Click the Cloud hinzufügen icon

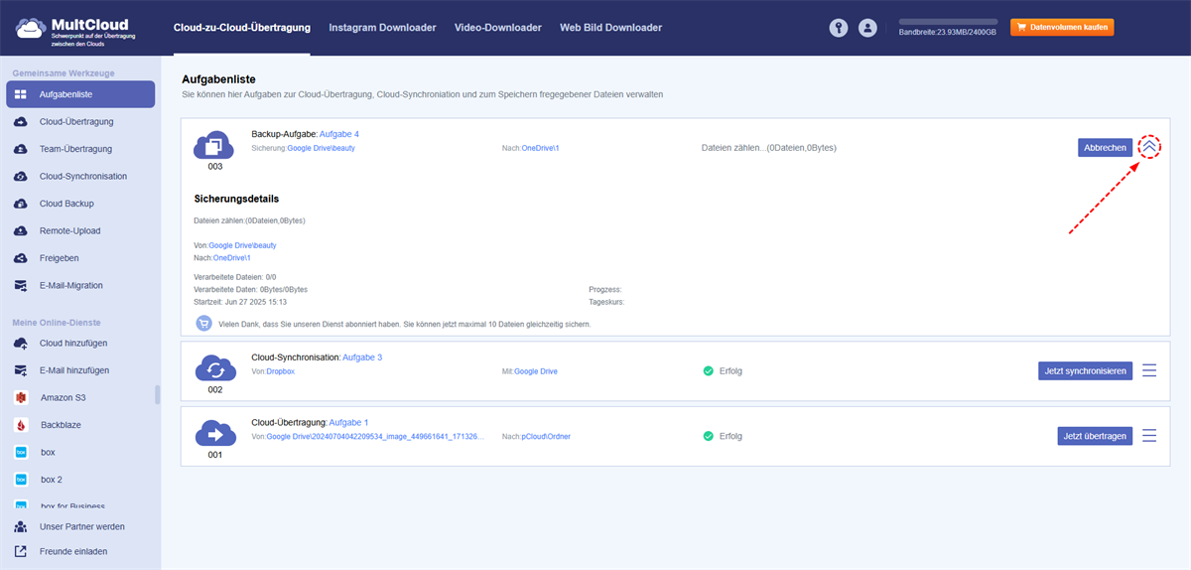pyautogui.click(x=21, y=344)
